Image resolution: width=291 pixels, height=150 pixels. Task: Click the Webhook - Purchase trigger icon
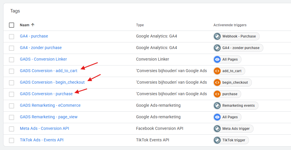tap(217, 36)
